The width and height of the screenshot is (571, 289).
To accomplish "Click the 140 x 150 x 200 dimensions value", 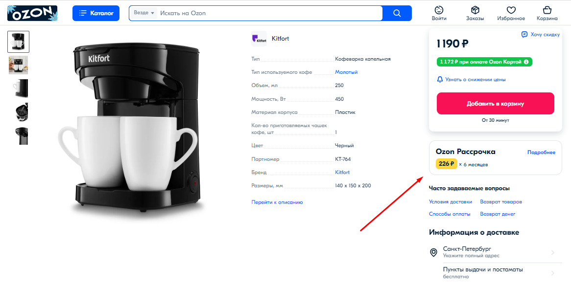I will click(x=353, y=186).
